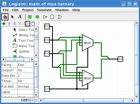Image resolution: width=140 pixels, height=104 pixels.
Task: Decrease zoom with the stepper down arrow
Action: (32, 101)
